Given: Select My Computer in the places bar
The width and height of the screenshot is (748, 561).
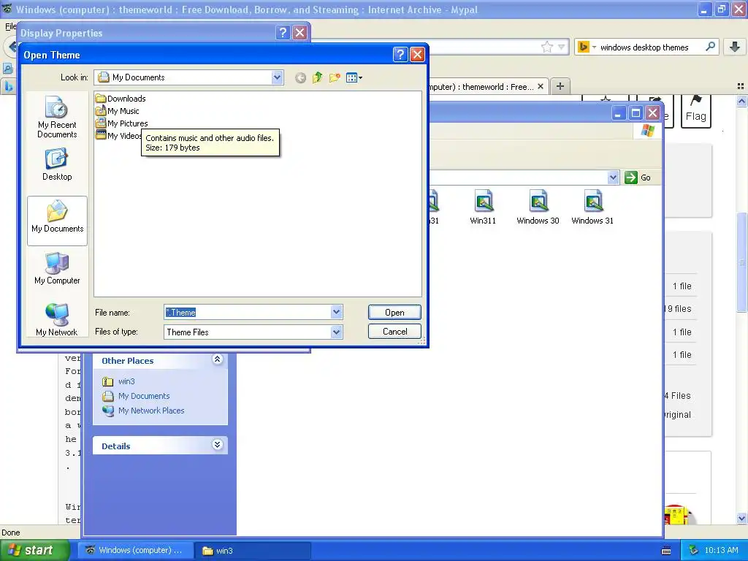Looking at the screenshot, I should pos(57,269).
